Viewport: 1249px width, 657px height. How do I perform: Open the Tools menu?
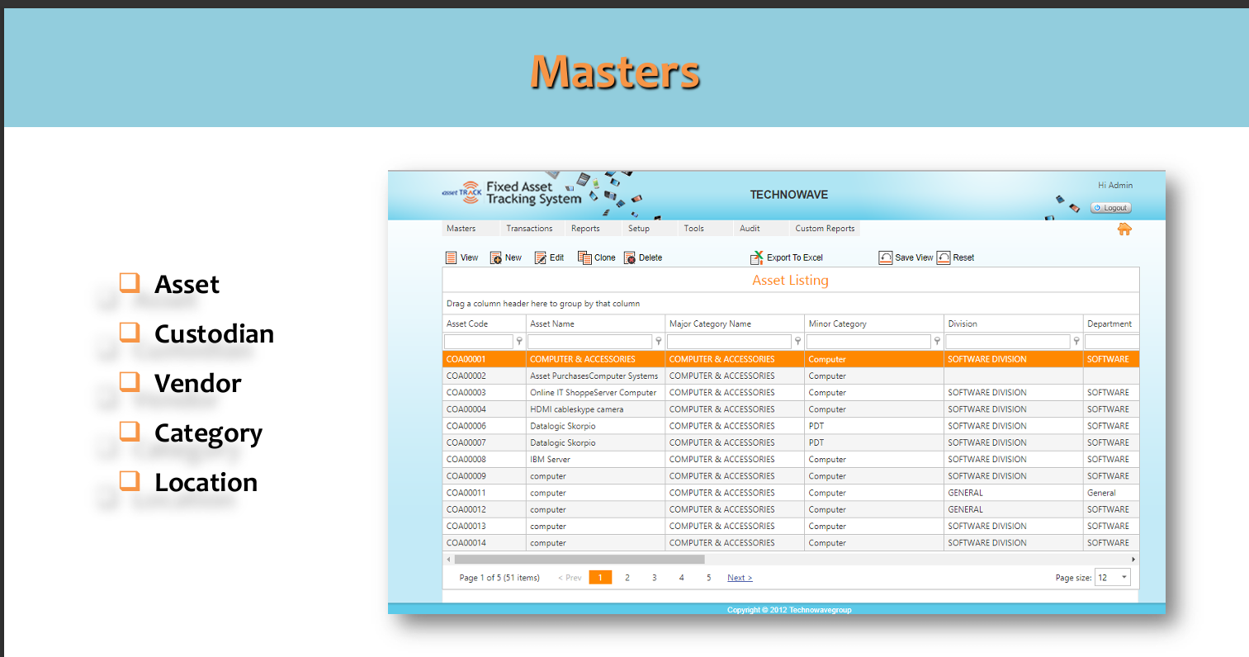pyautogui.click(x=694, y=229)
